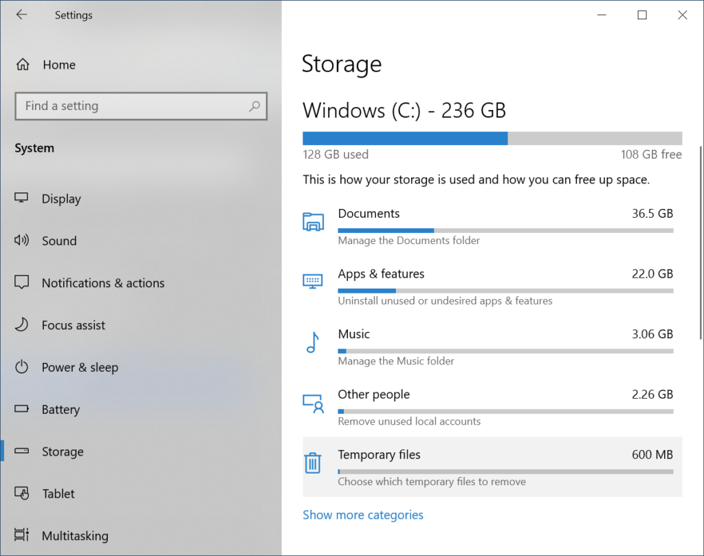Screen dimensions: 704x556
Task: Minimize the Settings window
Action: 602,15
